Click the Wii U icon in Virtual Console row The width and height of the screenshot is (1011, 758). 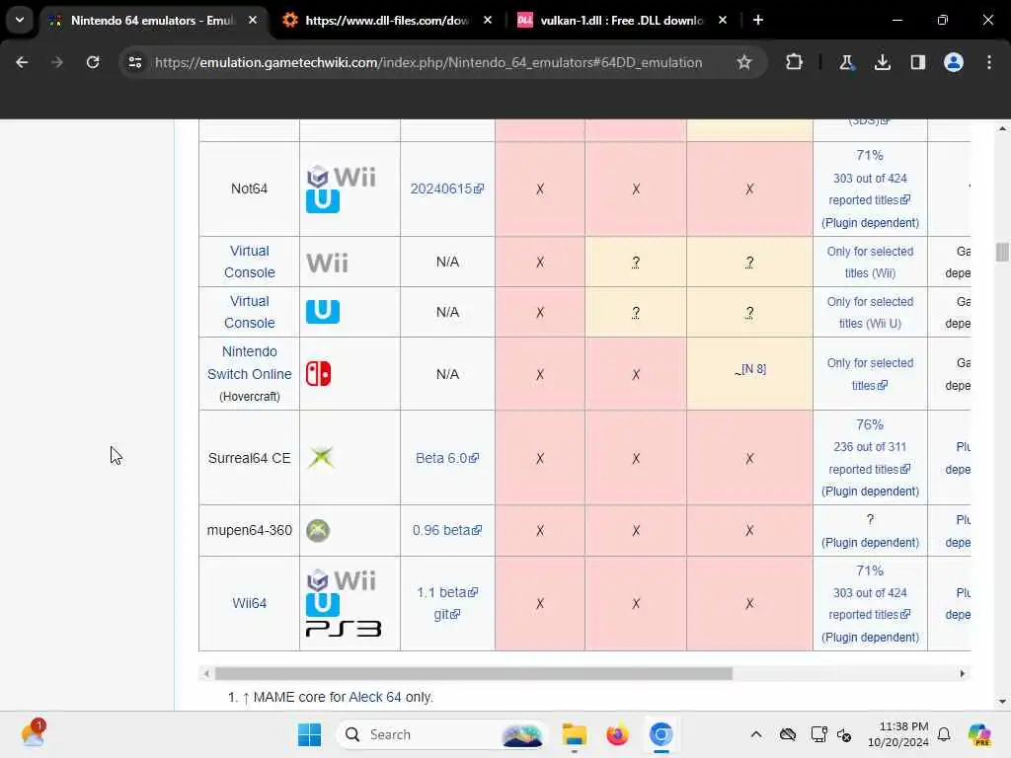323,312
